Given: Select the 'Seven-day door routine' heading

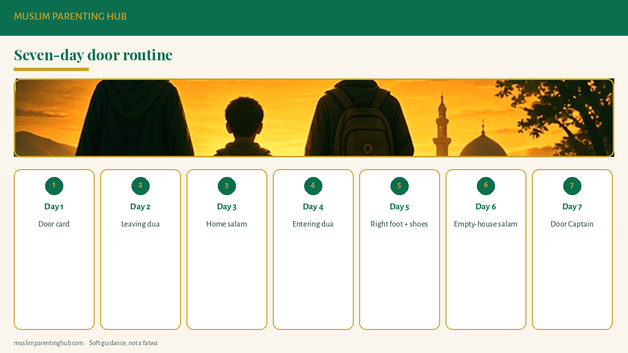Looking at the screenshot, I should 93,55.
